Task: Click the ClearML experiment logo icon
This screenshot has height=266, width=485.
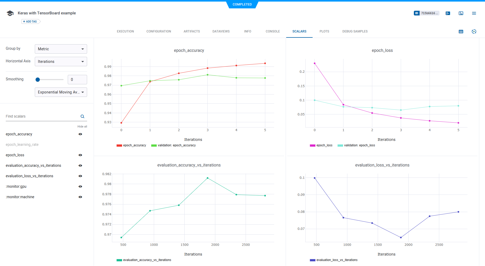Action: click(x=10, y=13)
